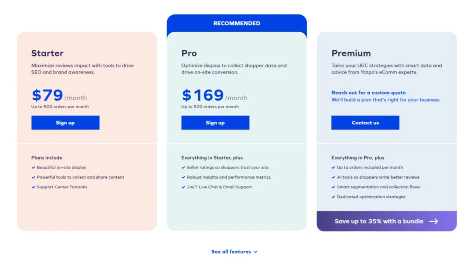Click checkmark beside "Powerful tools to collect and share content"
The image size is (474, 266).
point(34,177)
